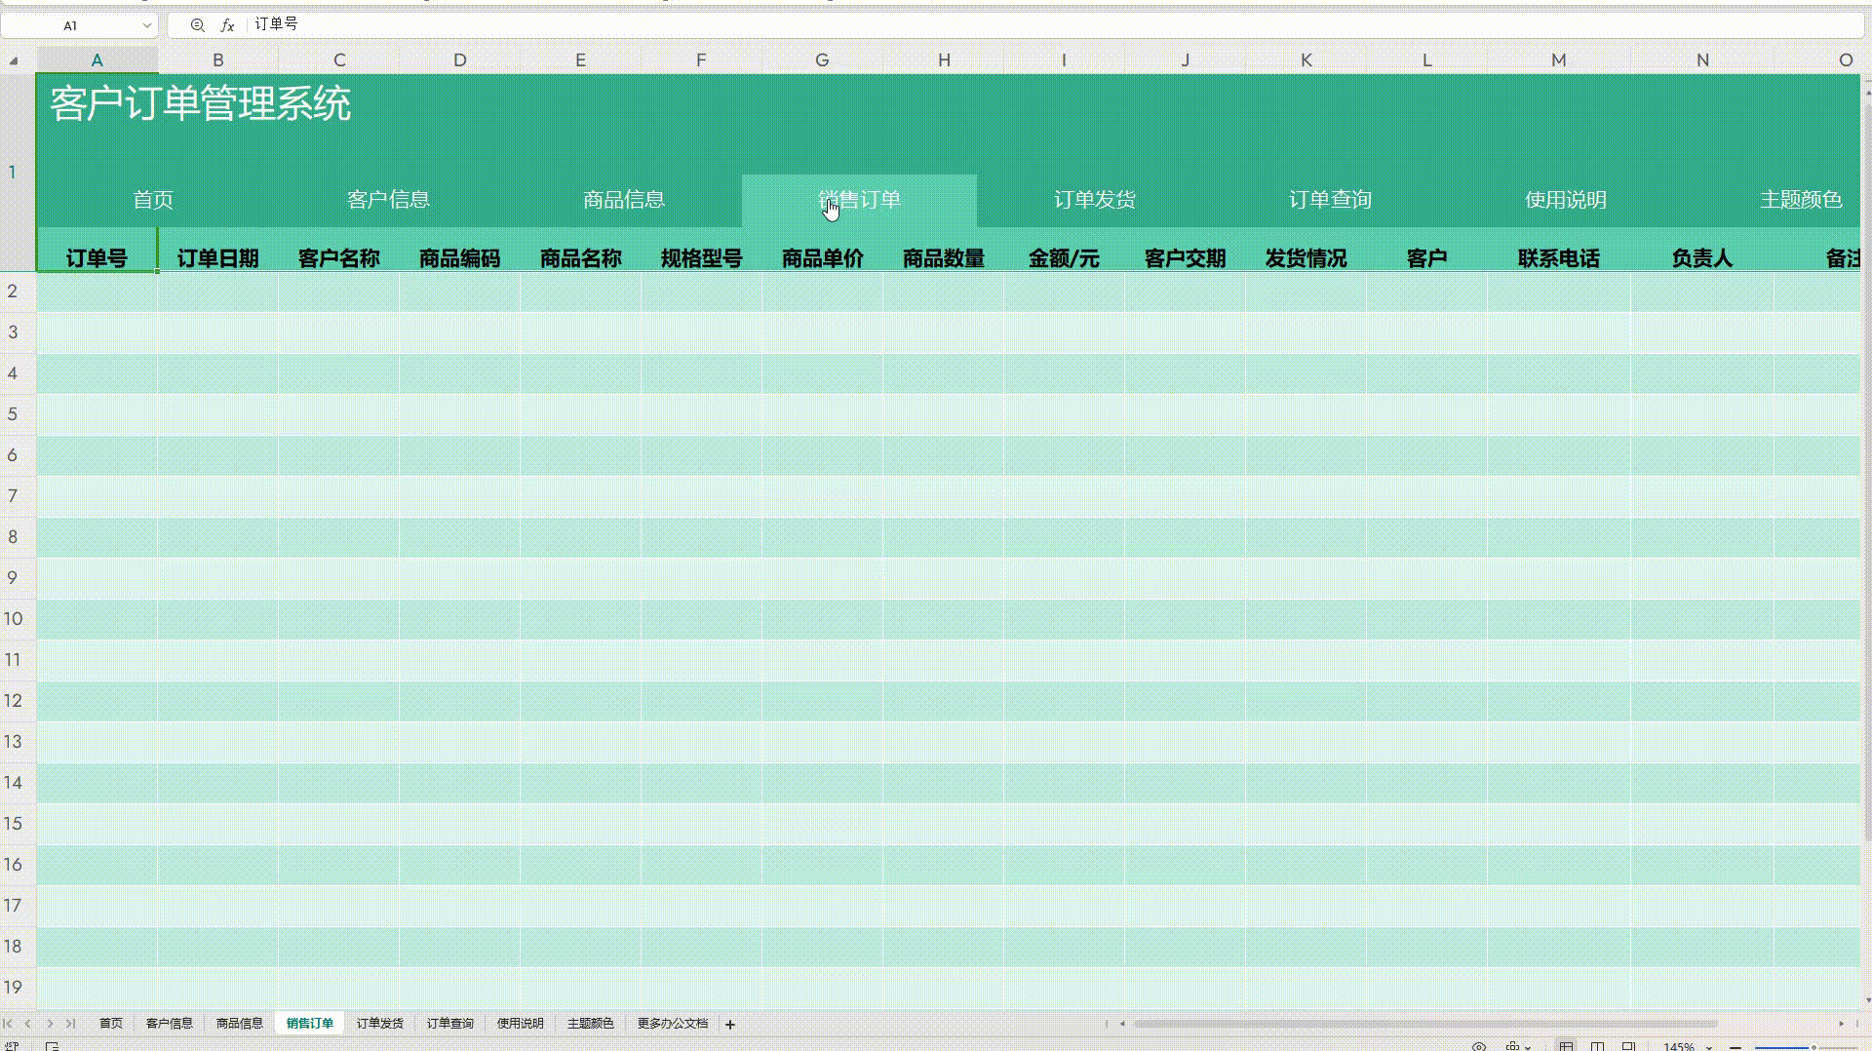The width and height of the screenshot is (1872, 1051).
Task: Switch to the 主题颜色 sheet tab
Action: 591,1024
